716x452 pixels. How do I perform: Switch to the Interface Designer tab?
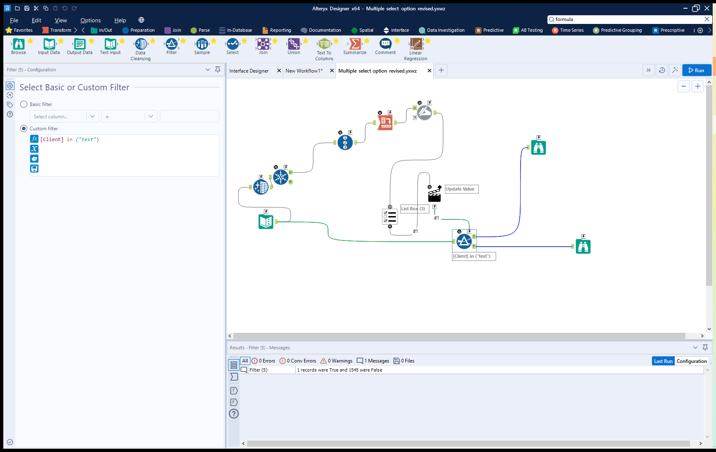coord(249,71)
